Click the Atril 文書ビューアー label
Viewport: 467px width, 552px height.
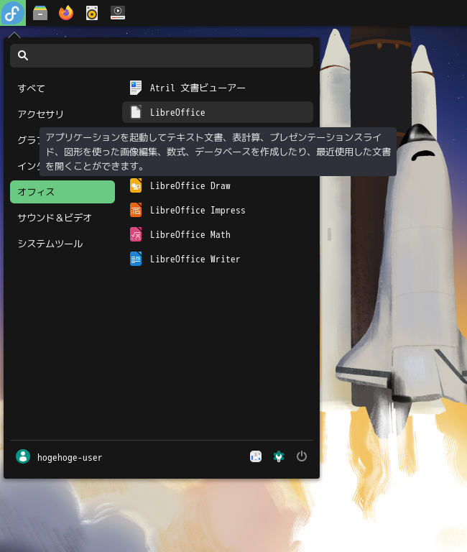tap(198, 88)
